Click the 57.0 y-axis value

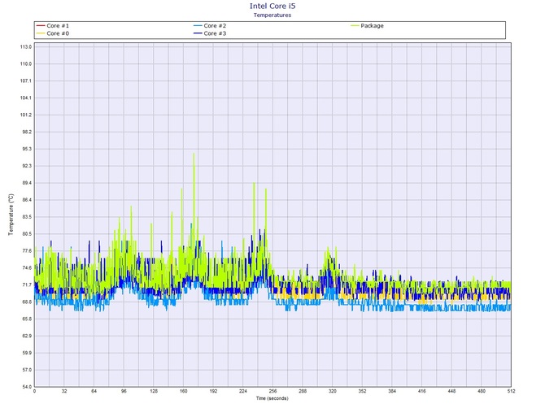(x=26, y=370)
